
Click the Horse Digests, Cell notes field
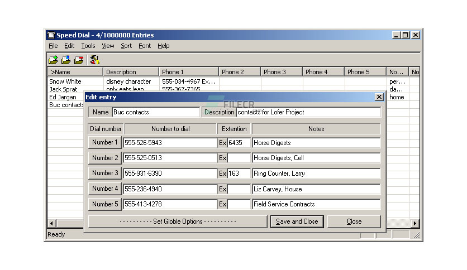pos(316,158)
